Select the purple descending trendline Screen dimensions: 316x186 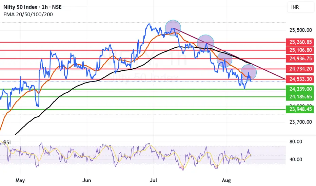tap(230, 54)
